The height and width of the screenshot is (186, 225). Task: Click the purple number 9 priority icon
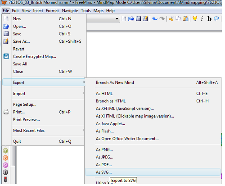click(5, 165)
